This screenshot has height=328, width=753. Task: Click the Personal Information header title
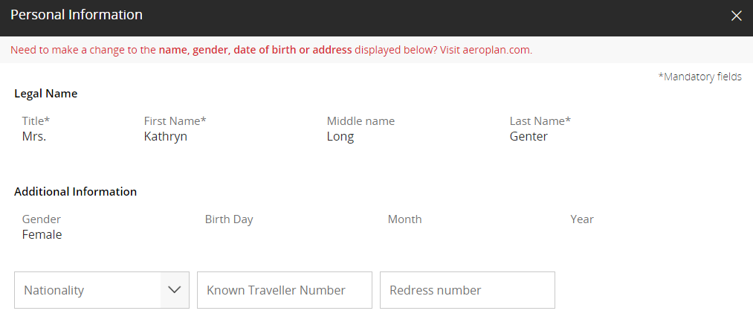[77, 15]
